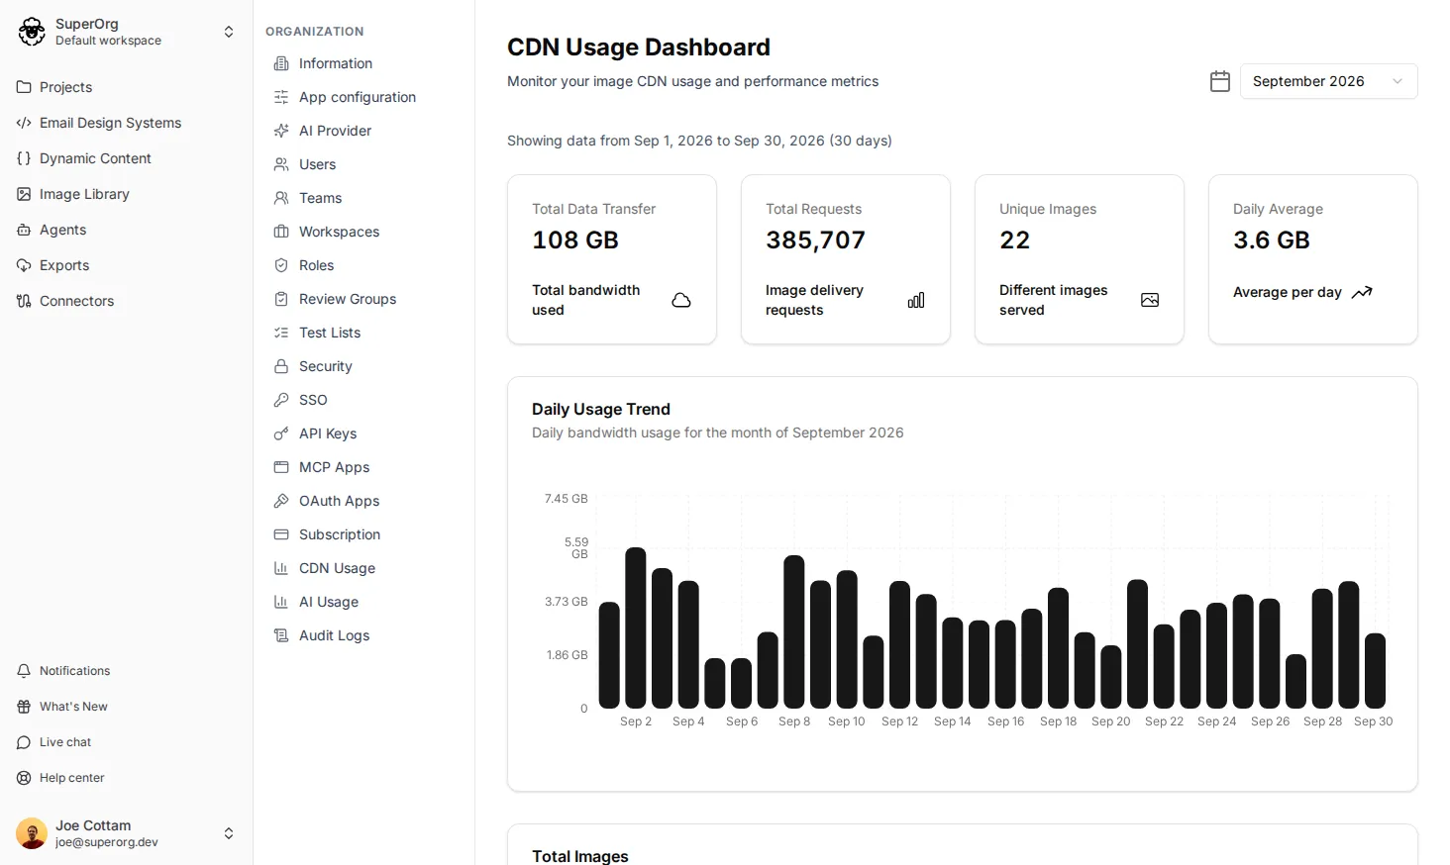Click the image icon in Unique Images card

click(1150, 300)
